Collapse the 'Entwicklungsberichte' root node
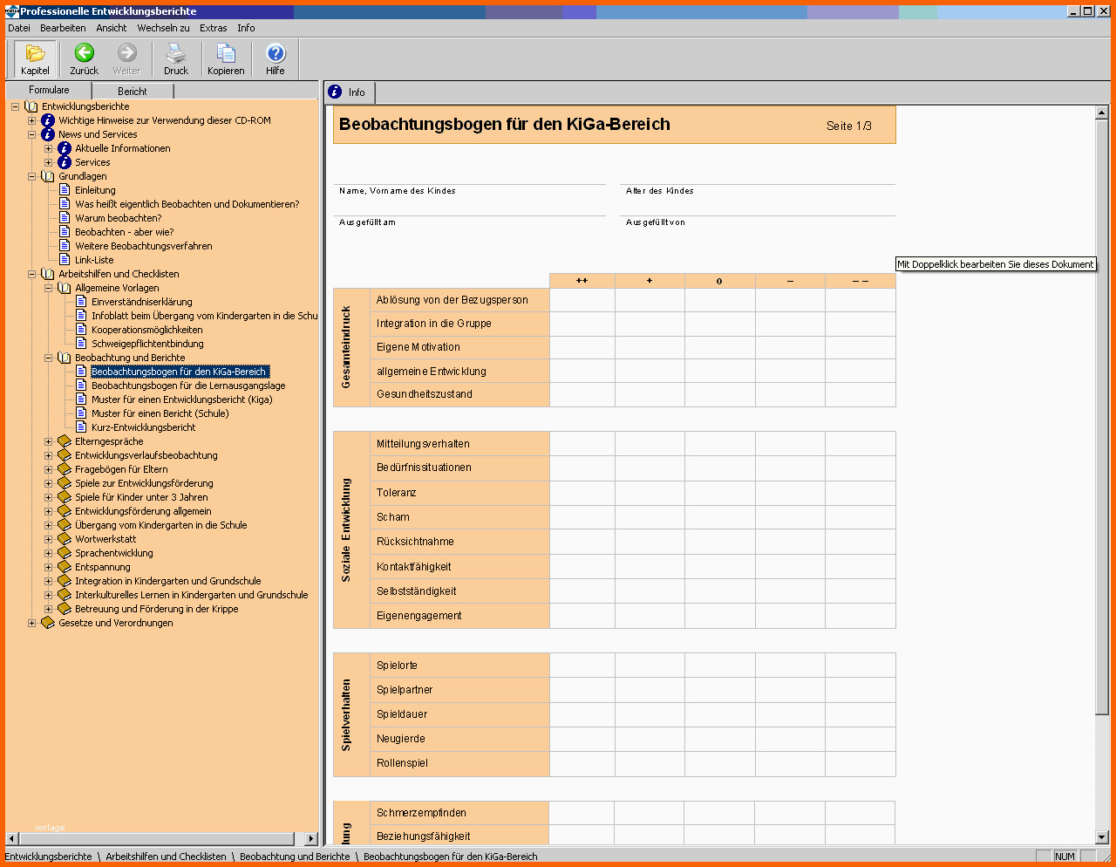This screenshot has height=867, width=1116. pos(15,106)
